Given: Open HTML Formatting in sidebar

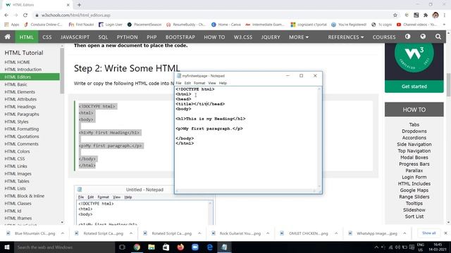Looking at the screenshot, I should pyautogui.click(x=22, y=129).
